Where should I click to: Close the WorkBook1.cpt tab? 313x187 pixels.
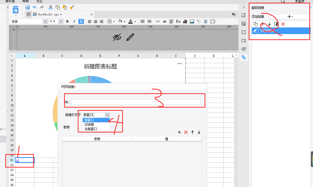point(92,14)
